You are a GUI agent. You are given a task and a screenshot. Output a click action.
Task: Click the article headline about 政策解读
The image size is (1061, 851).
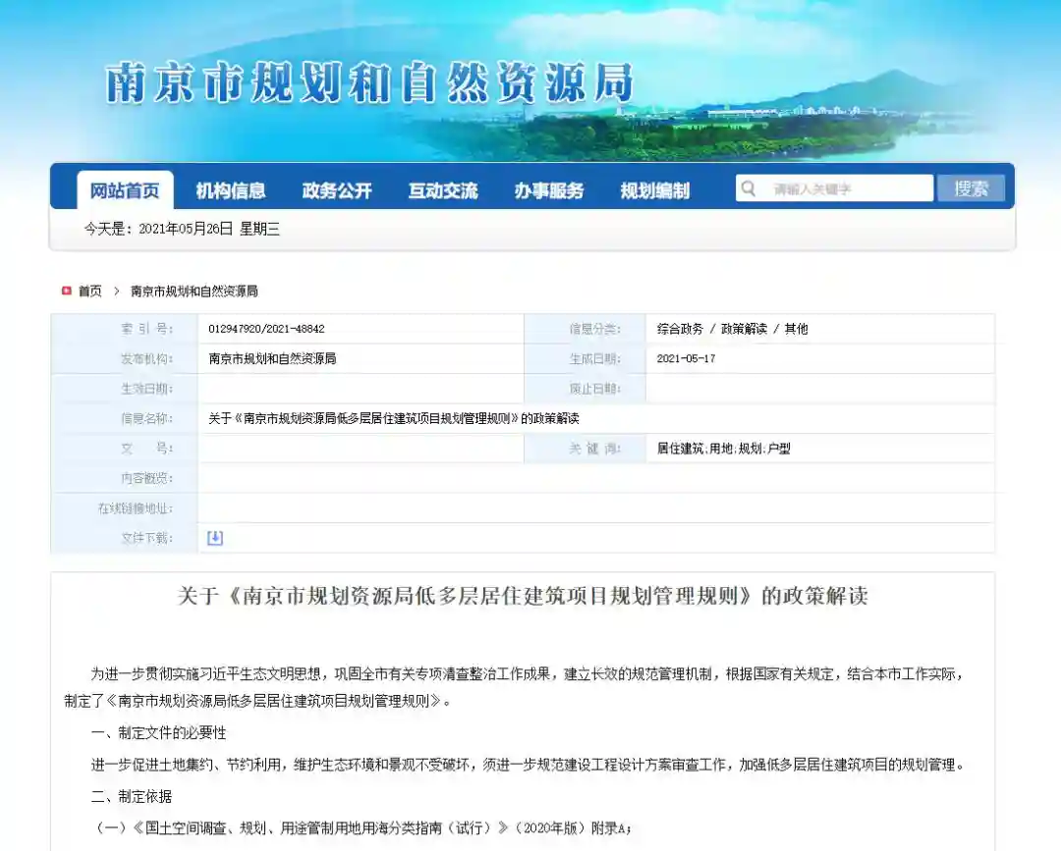523,596
